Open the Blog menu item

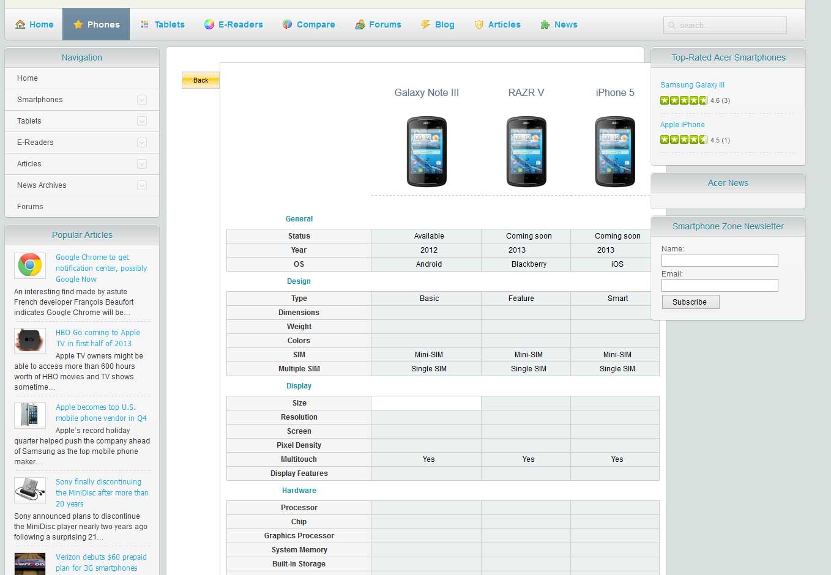[438, 24]
